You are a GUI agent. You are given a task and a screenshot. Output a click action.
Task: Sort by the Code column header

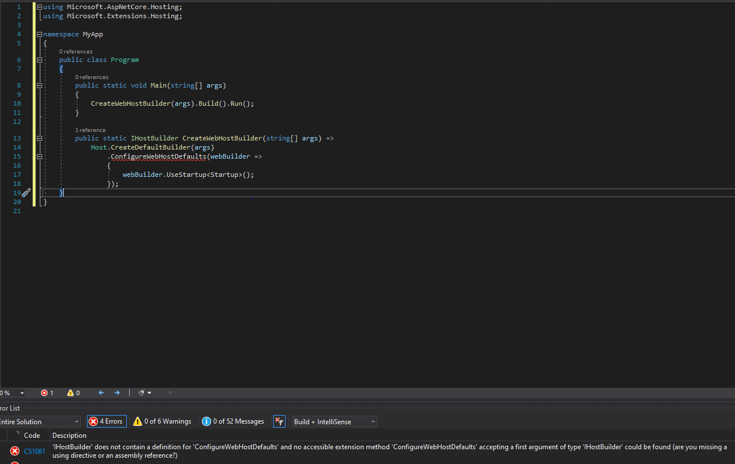32,435
